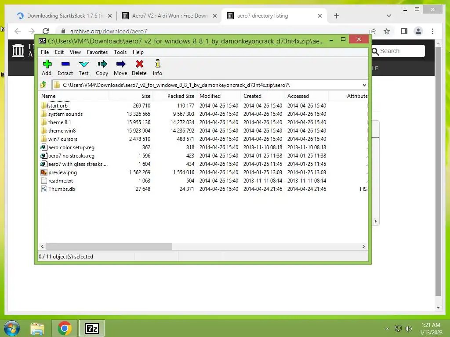Share this page from the Chrome address bar
This screenshot has width=450, height=337.
[373, 31]
